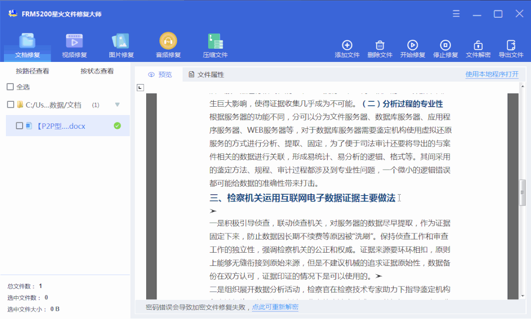Screen dimensions: 531x319
Task: Click the green repaired status checkmark
Action: [x=117, y=126]
